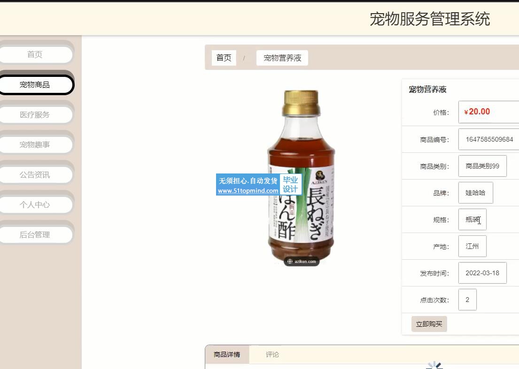This screenshot has width=519, height=369.
Task: Click the origin value 江州
Action: pos(473,247)
